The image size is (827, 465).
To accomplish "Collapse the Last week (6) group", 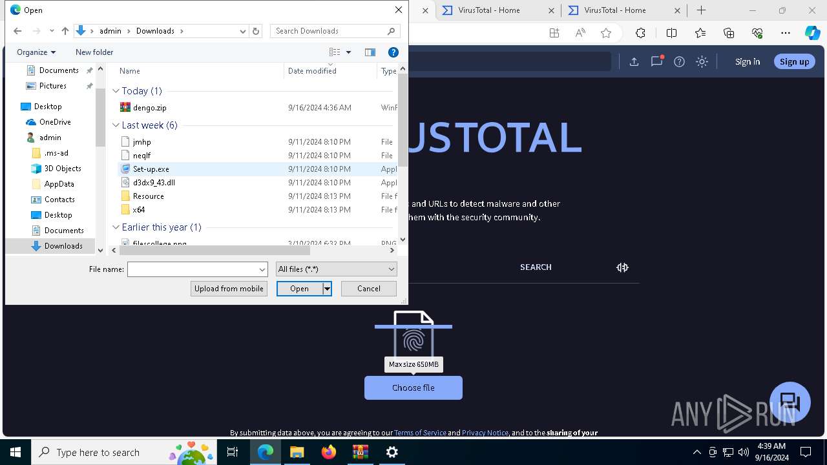I will click(x=116, y=125).
